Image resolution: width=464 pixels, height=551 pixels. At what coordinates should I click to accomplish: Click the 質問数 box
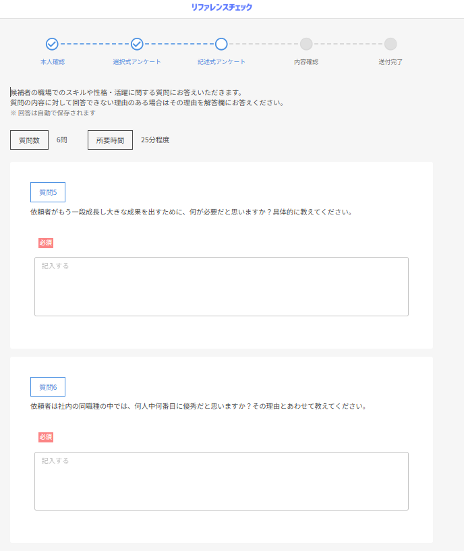coord(29,140)
